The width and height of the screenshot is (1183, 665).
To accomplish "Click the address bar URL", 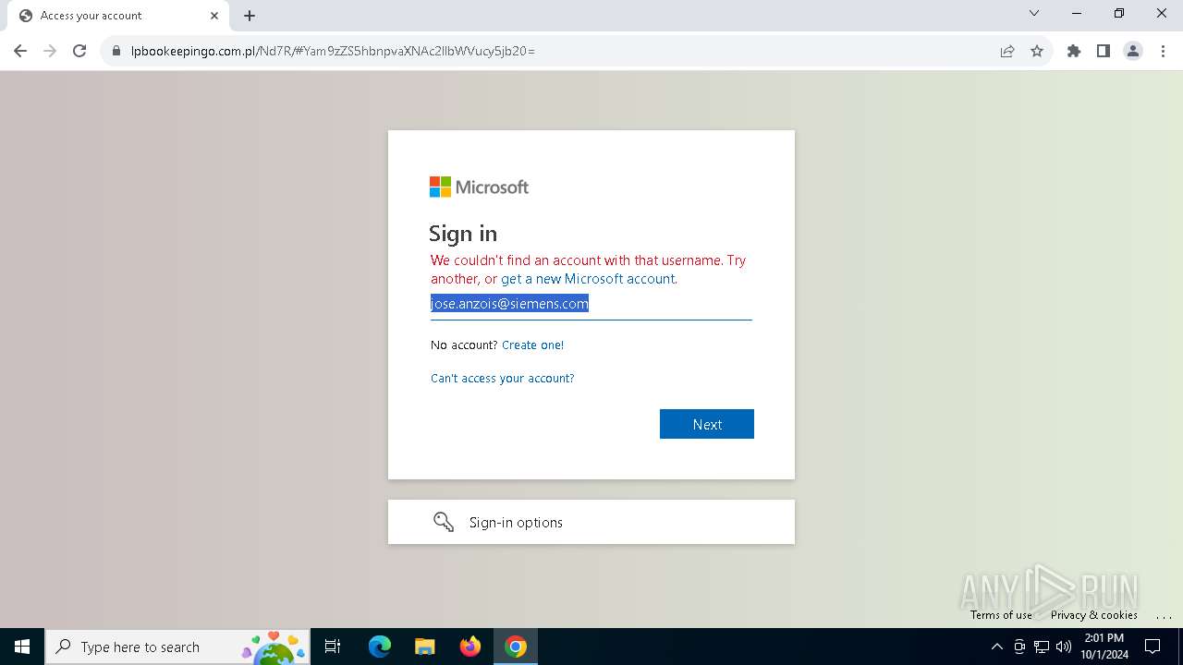I will pos(333,51).
